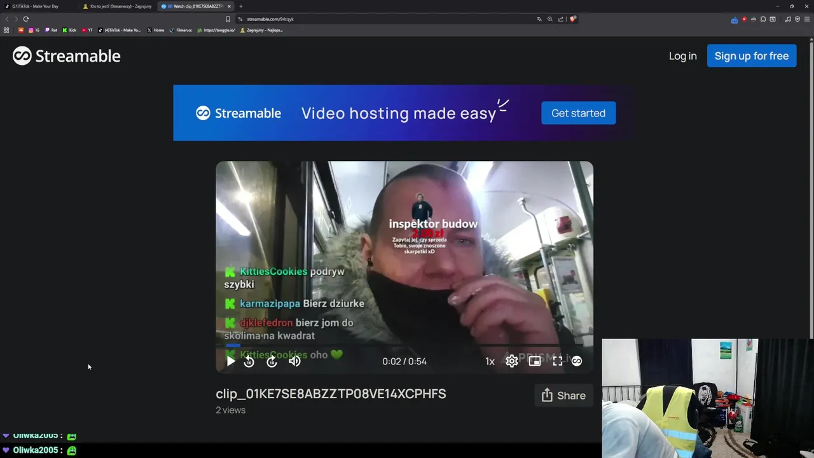Click the zoom magnifier icon in address bar
Viewport: 814px width, 458px height.
[550, 19]
